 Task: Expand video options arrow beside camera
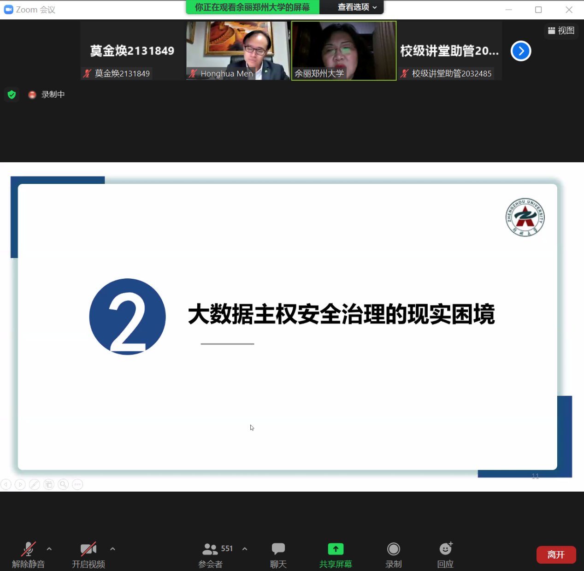coord(112,549)
